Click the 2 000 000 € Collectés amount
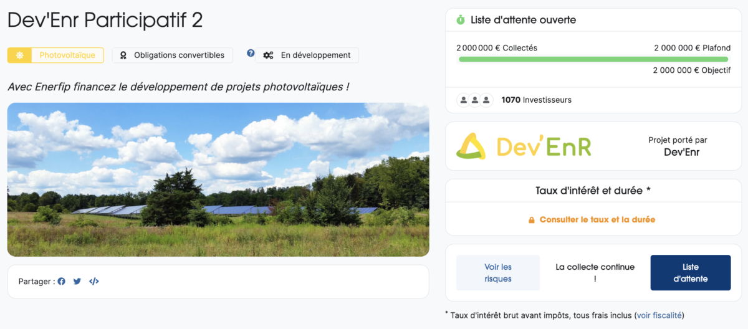The image size is (748, 329). pyautogui.click(x=497, y=48)
